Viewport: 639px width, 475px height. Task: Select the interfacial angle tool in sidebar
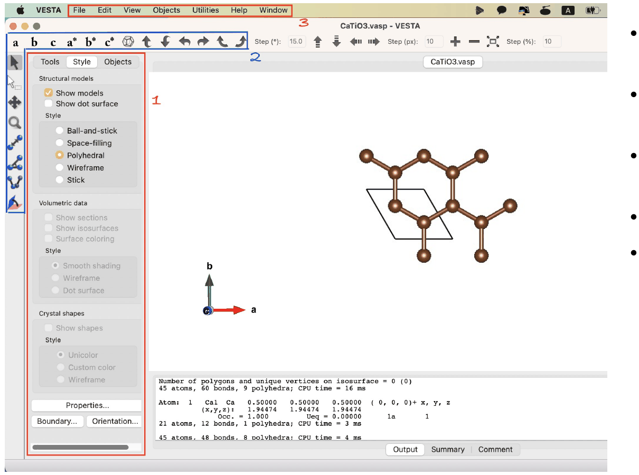click(15, 202)
